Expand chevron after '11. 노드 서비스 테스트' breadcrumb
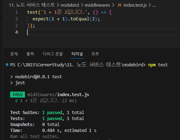180x140 pixels. click(x=58, y=5)
